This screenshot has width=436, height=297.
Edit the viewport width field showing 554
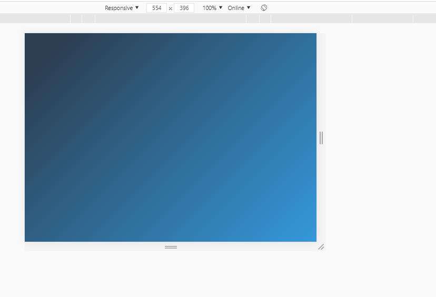[156, 8]
